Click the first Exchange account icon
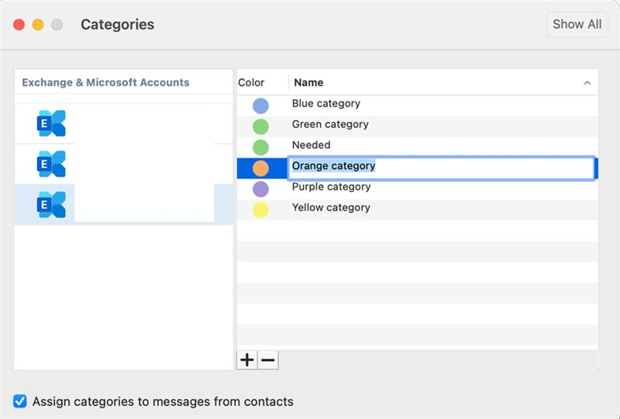Viewport: 620px width, 419px height. coord(51,123)
